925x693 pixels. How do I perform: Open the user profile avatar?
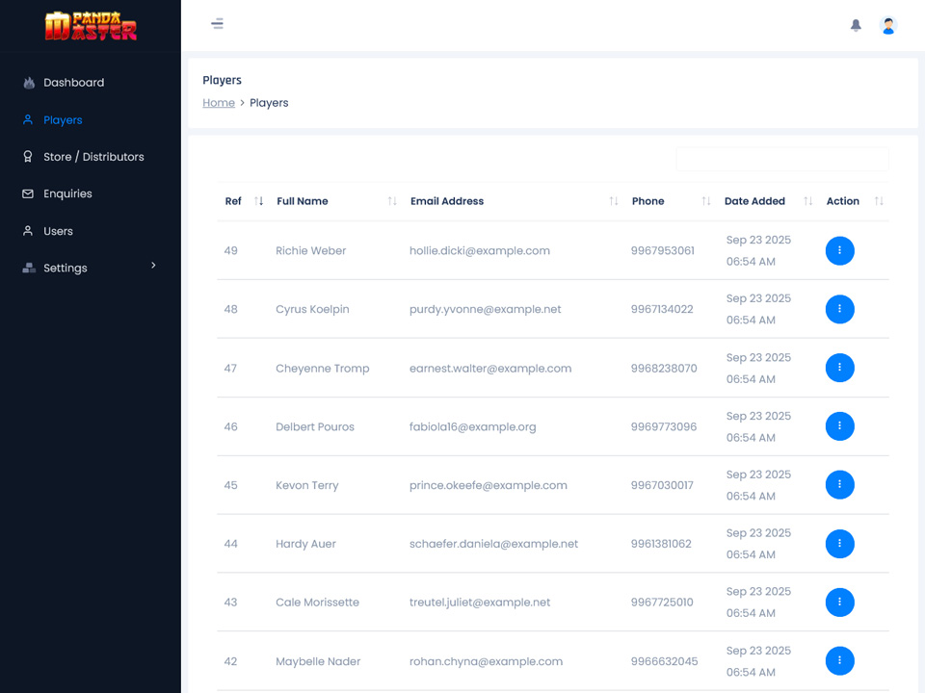tap(888, 26)
